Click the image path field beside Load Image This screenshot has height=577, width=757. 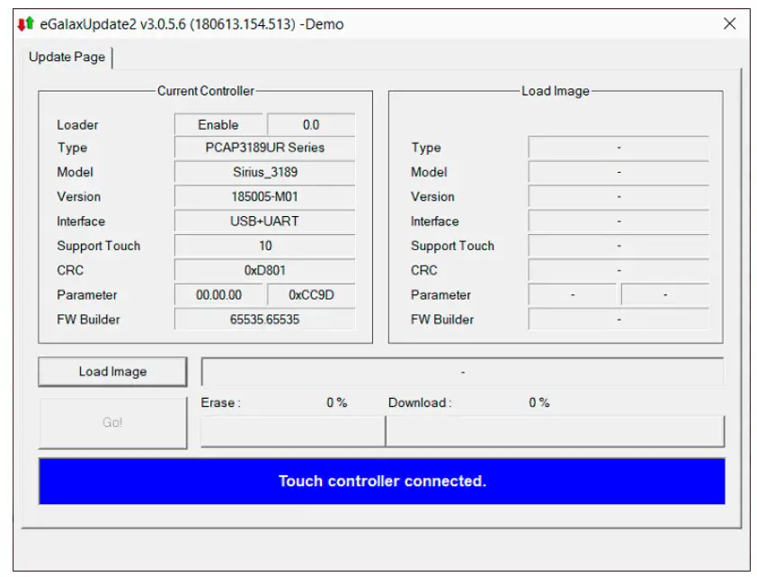tap(463, 371)
